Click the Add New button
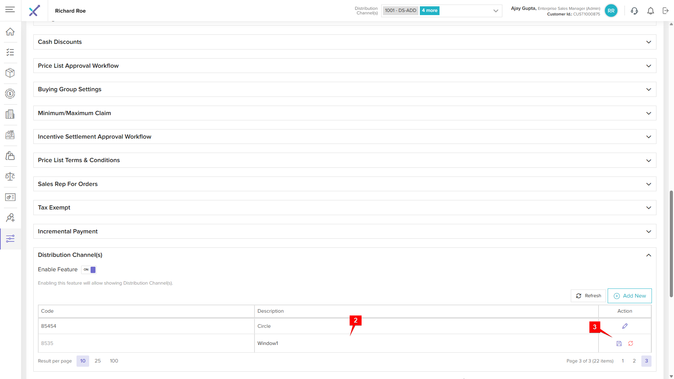The image size is (674, 379). tap(629, 296)
